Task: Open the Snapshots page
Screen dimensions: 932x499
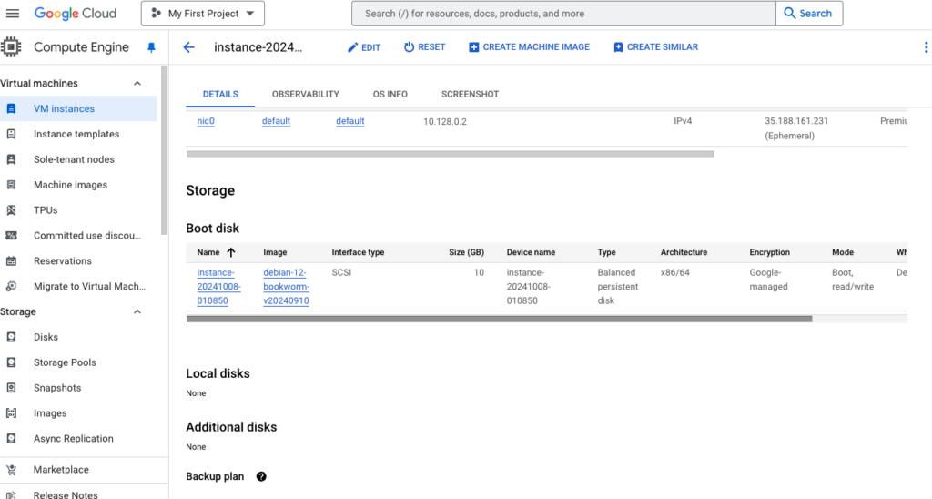Action: click(57, 388)
